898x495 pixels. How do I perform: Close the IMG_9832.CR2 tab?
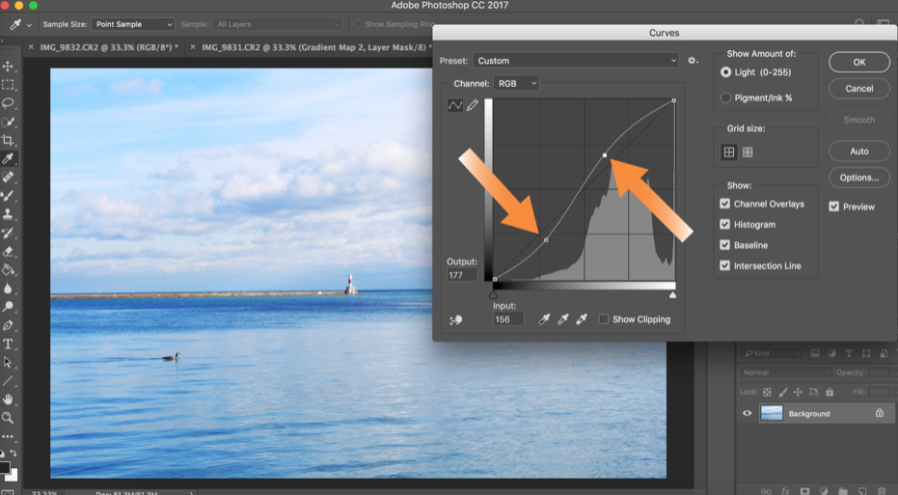(x=31, y=47)
